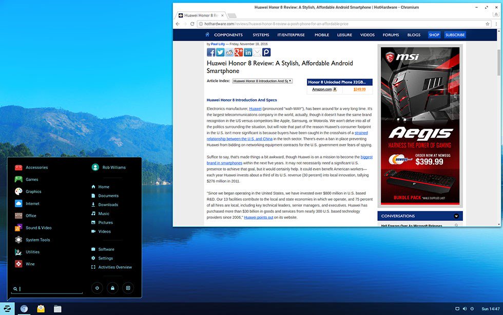Share the article on LinkedIn
Image resolution: width=503 pixels, height=315 pixels.
(x=248, y=52)
